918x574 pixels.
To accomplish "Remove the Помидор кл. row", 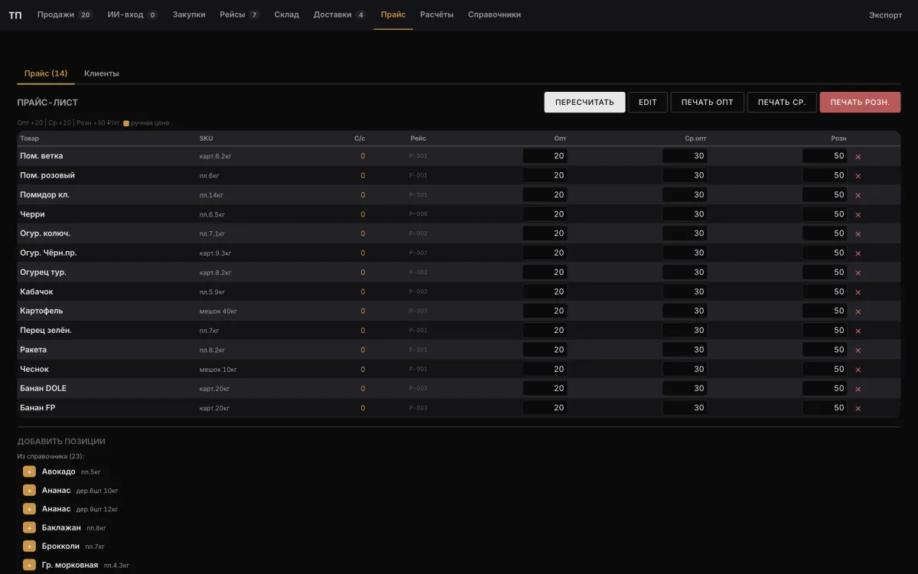I will pyautogui.click(x=858, y=195).
